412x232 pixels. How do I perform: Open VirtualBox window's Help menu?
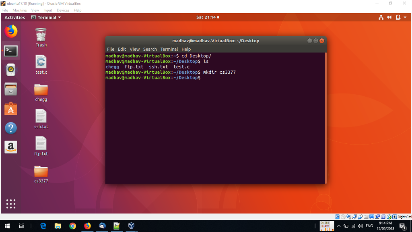77,10
